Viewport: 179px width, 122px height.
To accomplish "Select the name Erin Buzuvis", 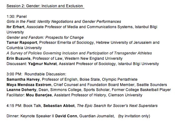I will 18,58.
